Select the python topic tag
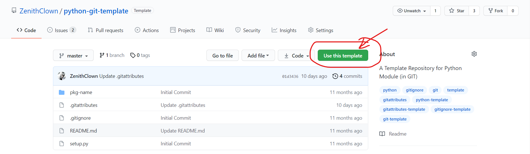 (390, 90)
